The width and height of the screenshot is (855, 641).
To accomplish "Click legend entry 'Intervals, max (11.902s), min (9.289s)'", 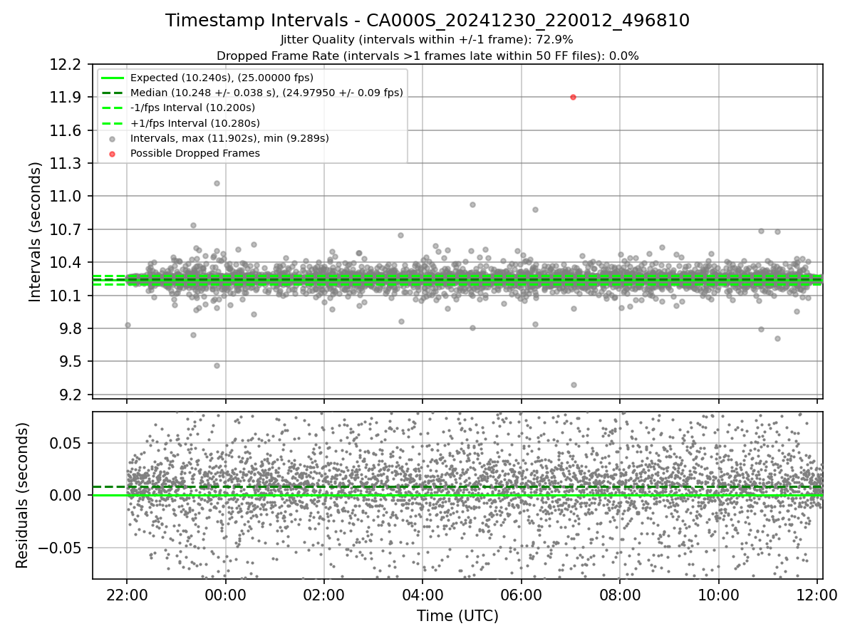I will click(229, 138).
